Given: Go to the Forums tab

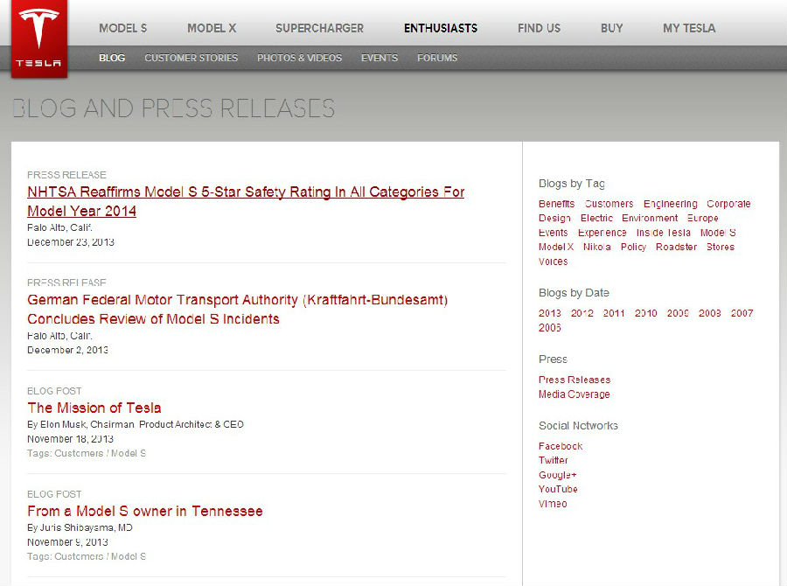Looking at the screenshot, I should pos(437,58).
